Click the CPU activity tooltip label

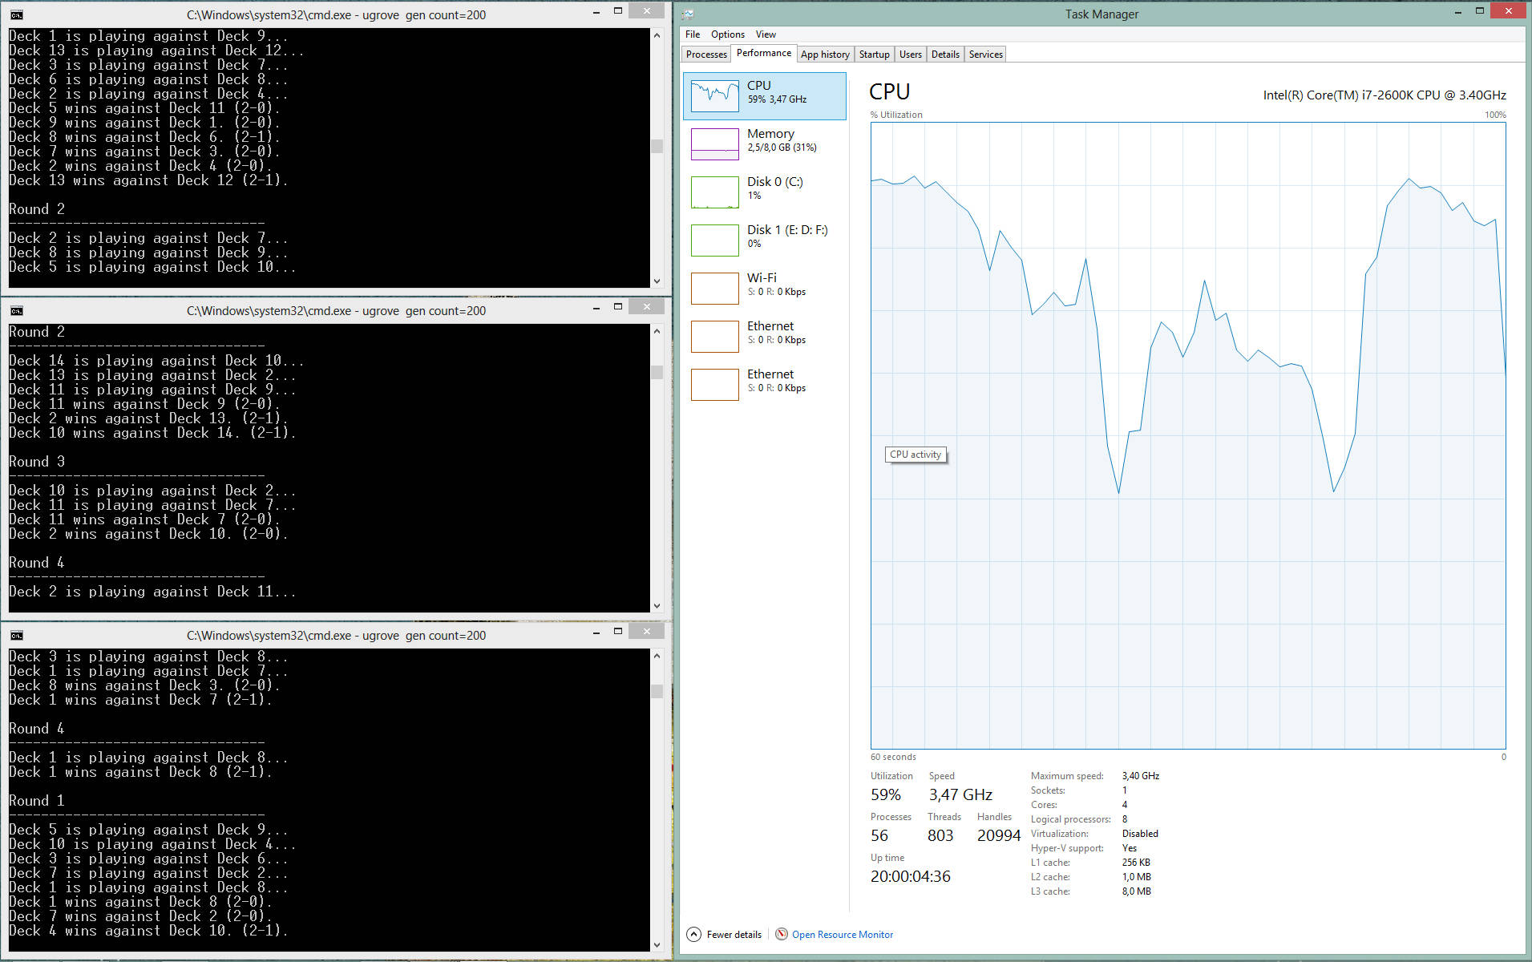(915, 455)
